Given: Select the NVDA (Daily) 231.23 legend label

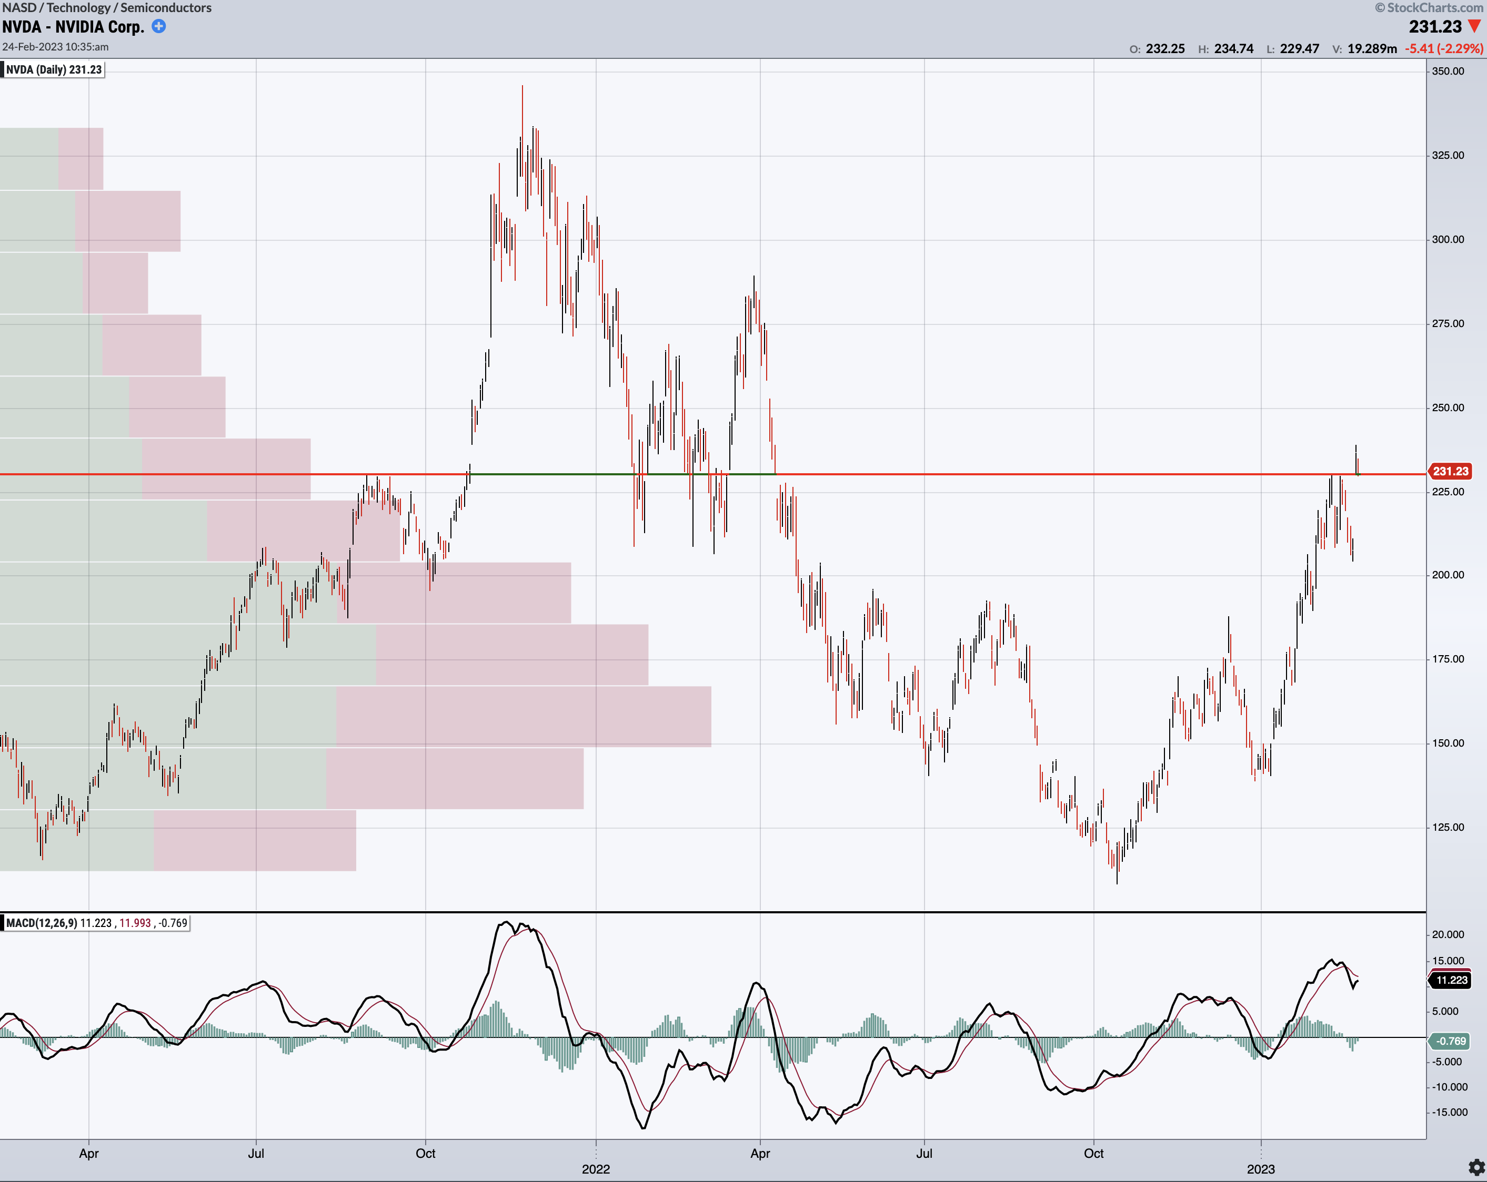Looking at the screenshot, I should 54,69.
